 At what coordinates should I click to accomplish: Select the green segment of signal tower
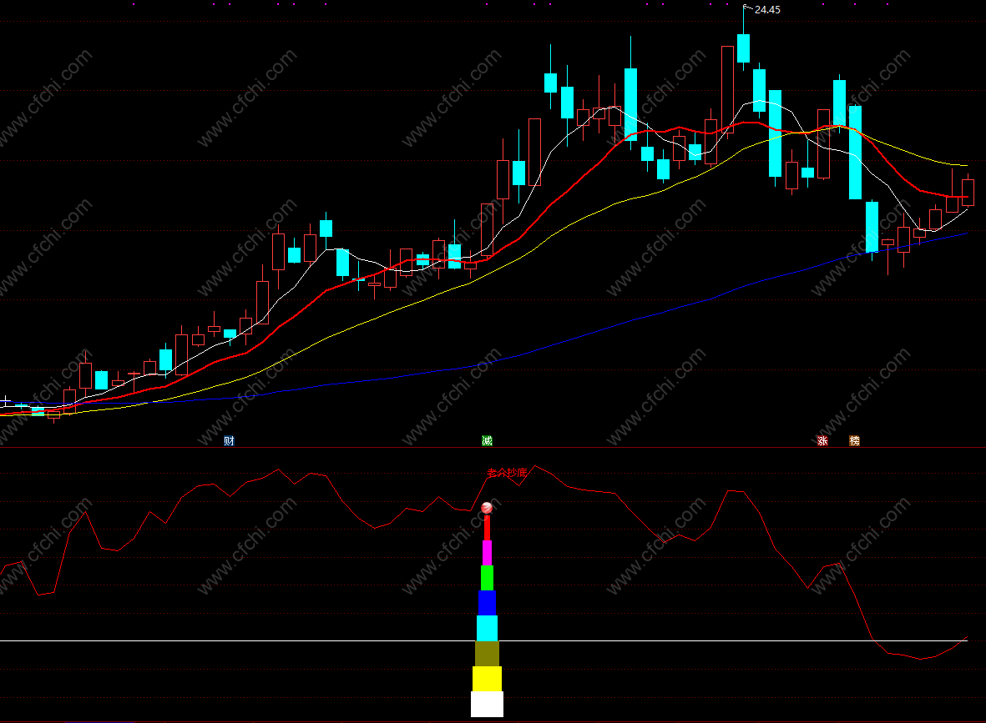[x=487, y=578]
